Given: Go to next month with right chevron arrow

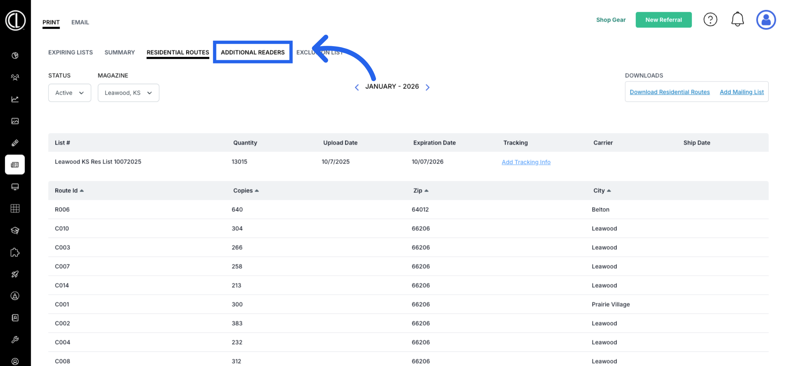Looking at the screenshot, I should pyautogui.click(x=428, y=87).
